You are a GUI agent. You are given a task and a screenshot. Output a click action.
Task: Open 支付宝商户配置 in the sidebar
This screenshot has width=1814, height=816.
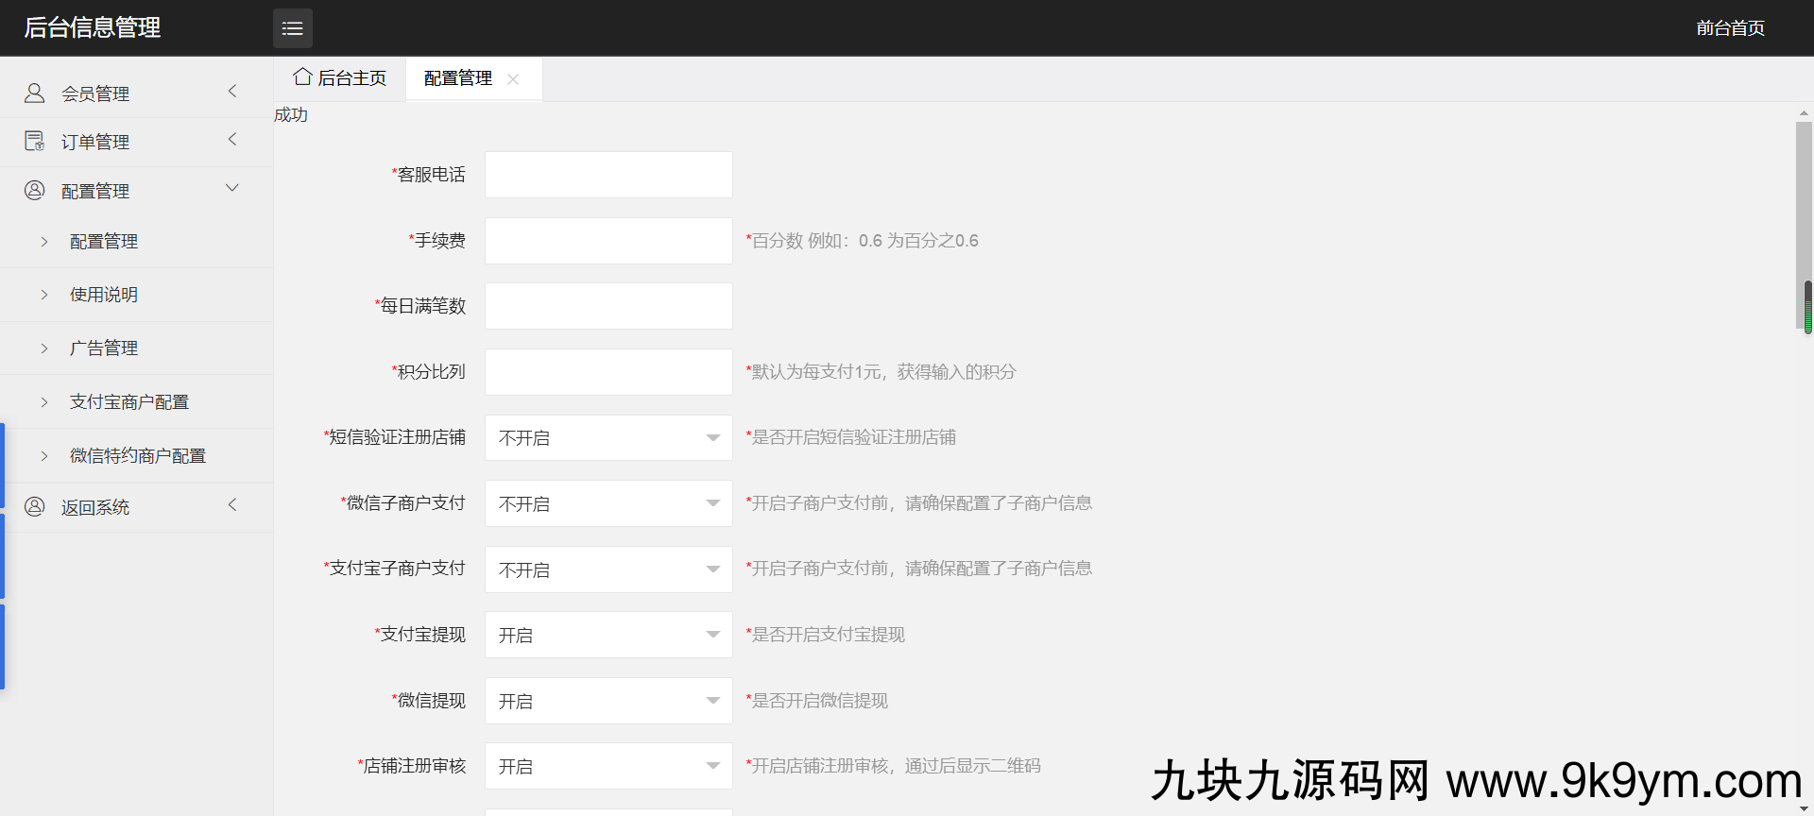pos(129,402)
